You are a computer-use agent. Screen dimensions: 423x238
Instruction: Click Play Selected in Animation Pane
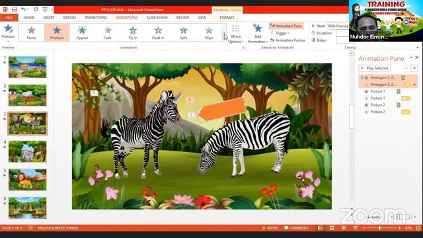(375, 68)
